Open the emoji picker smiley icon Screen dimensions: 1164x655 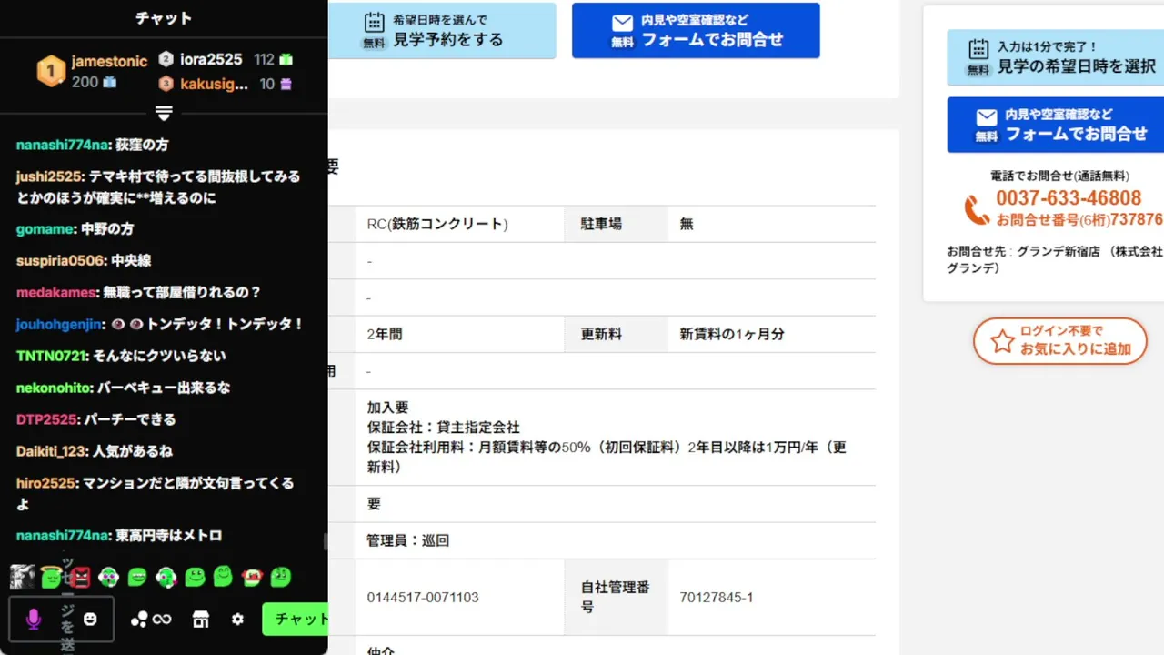90,619
